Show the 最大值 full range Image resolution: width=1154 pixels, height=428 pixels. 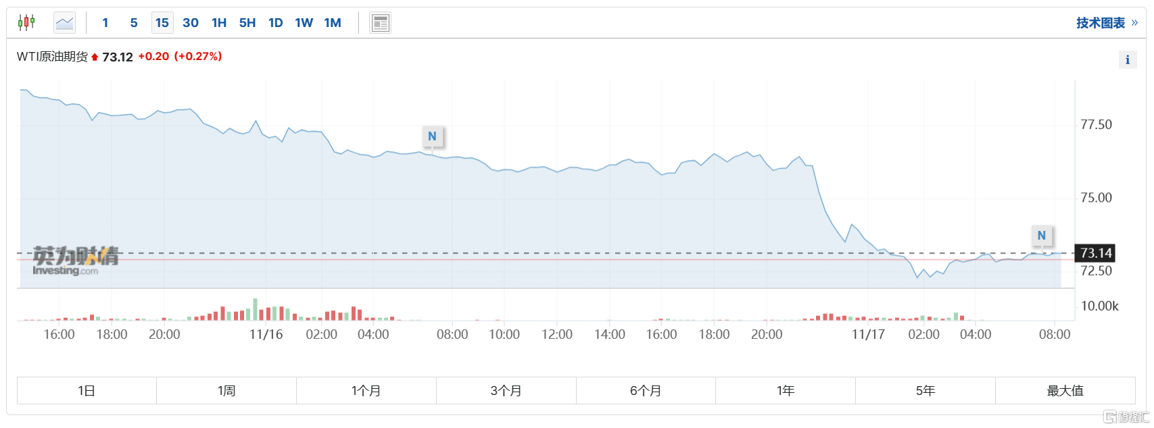point(1065,390)
